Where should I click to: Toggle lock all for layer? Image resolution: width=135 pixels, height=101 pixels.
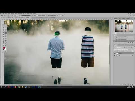click(124, 51)
